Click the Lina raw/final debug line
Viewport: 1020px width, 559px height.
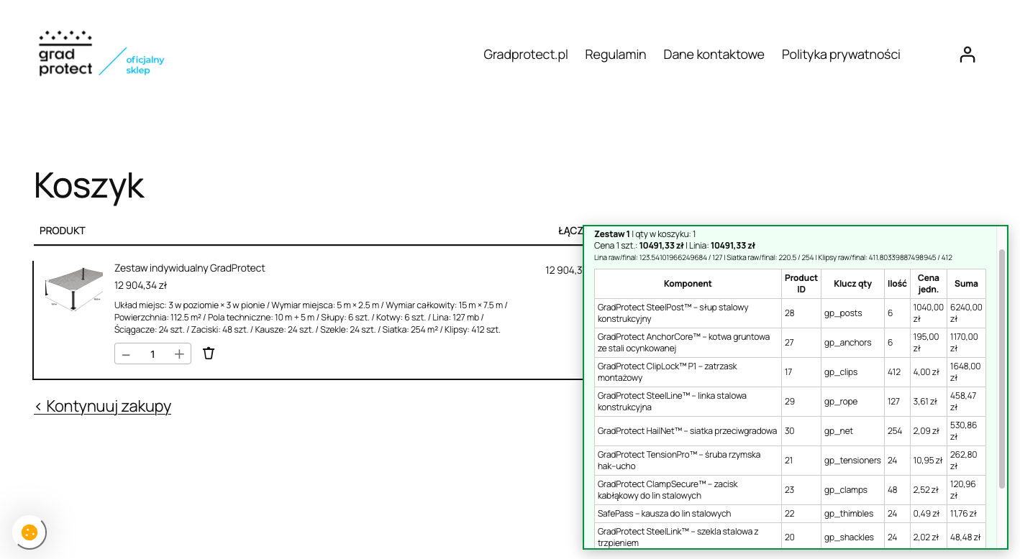(773, 257)
